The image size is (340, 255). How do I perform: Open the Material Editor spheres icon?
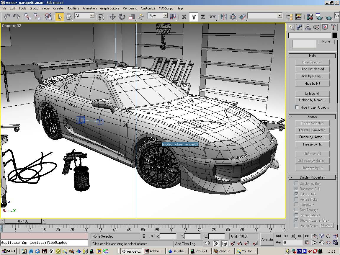(x=310, y=17)
